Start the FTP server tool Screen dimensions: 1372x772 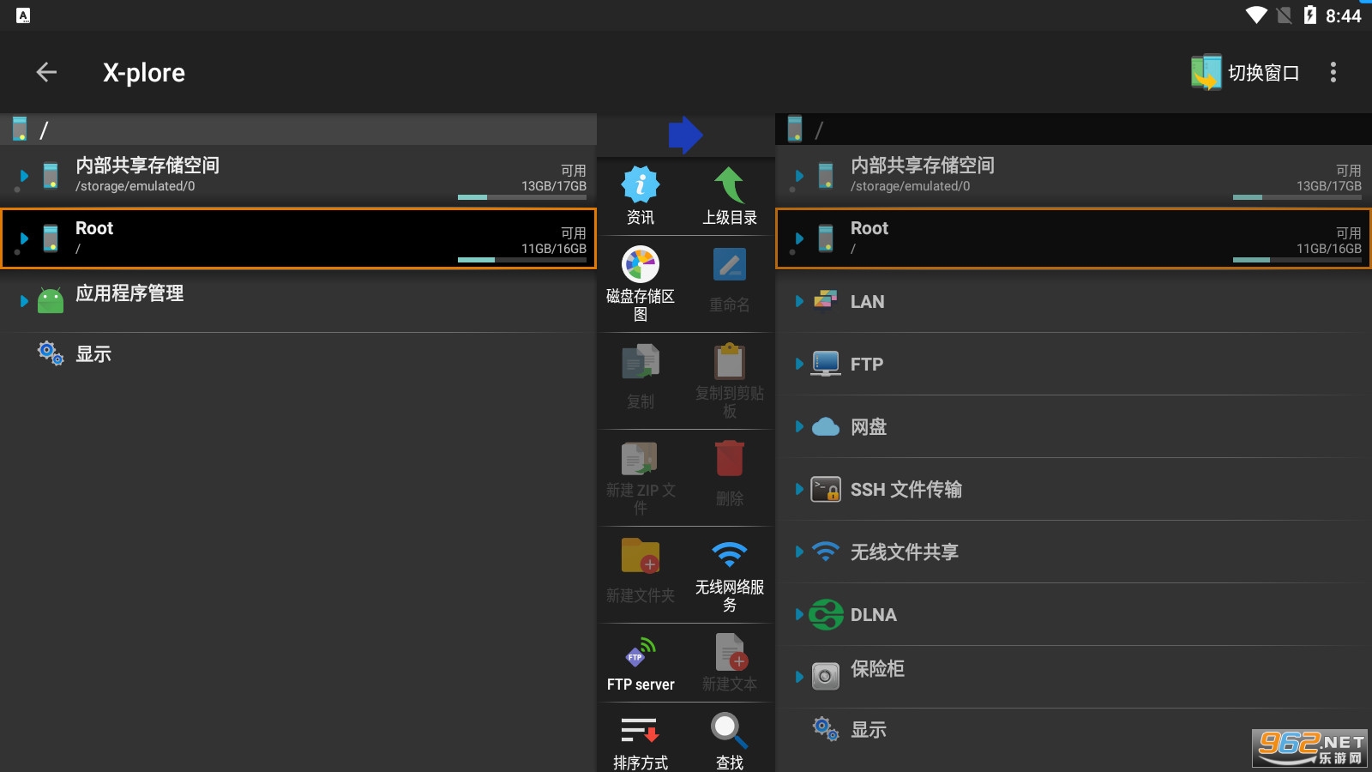pyautogui.click(x=641, y=663)
